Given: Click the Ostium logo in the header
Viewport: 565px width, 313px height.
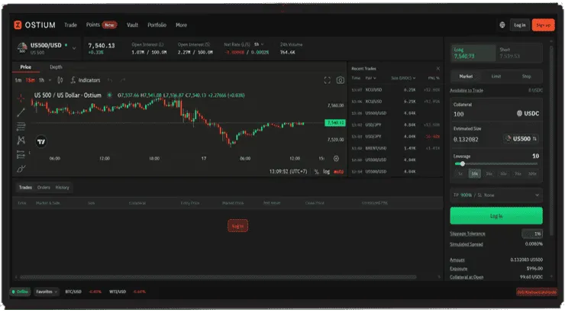Looking at the screenshot, I should 34,25.
